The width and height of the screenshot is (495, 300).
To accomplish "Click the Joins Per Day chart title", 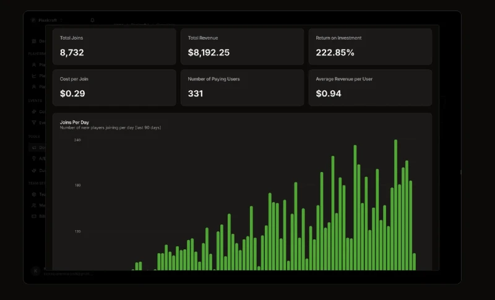I will 74,122.
